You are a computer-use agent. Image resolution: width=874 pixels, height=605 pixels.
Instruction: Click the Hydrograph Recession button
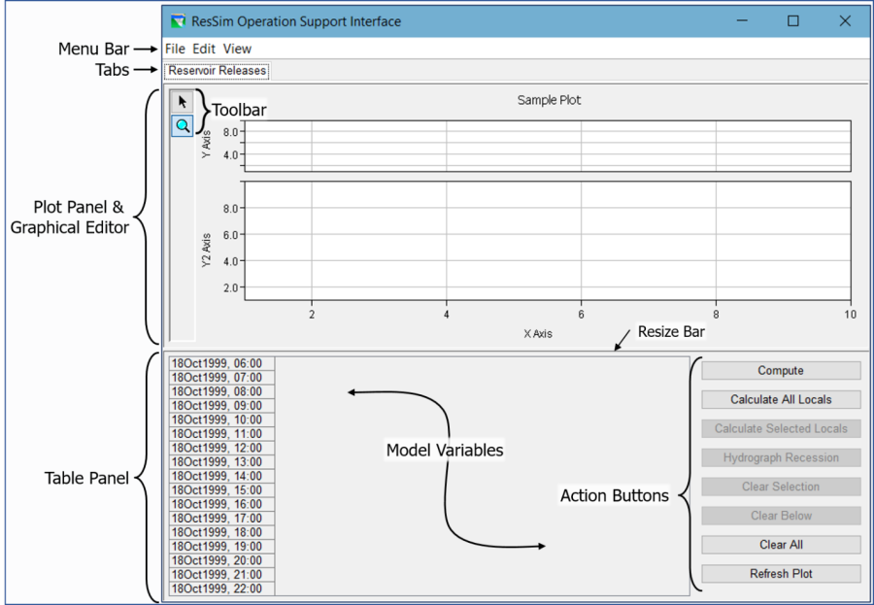[781, 457]
